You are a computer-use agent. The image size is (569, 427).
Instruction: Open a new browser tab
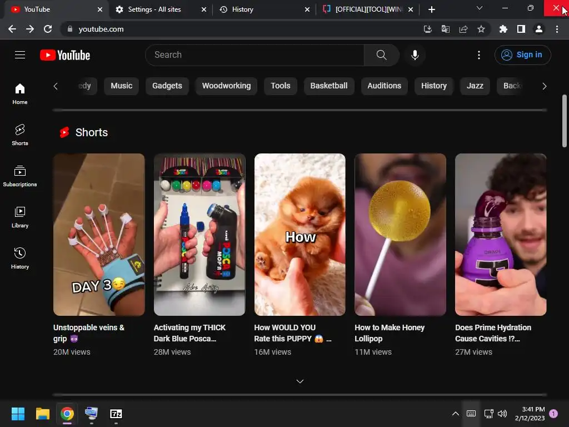(x=431, y=9)
